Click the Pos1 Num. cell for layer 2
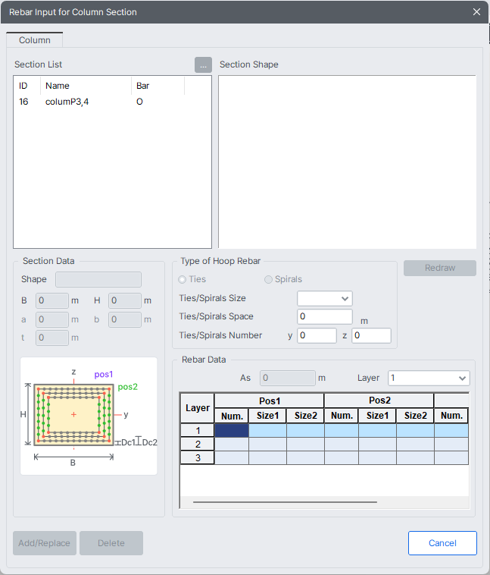This screenshot has width=490, height=575. [x=232, y=444]
